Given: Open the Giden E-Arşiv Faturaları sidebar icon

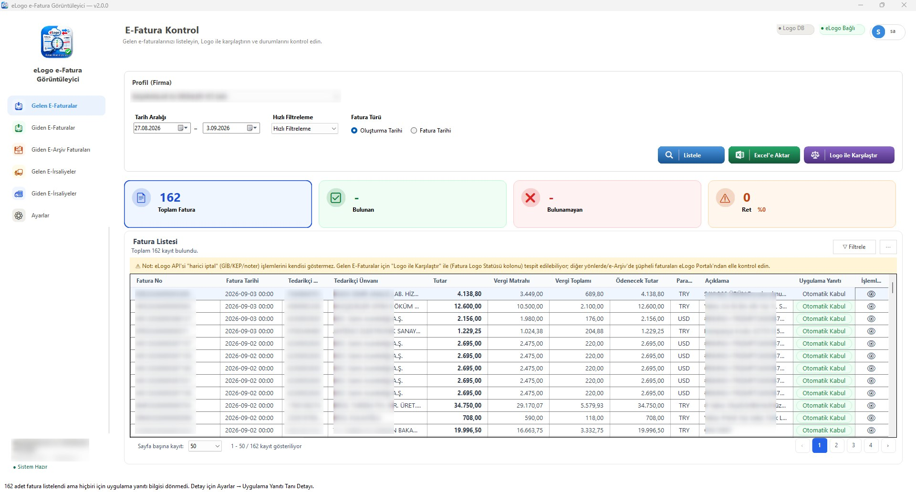Looking at the screenshot, I should click(x=19, y=150).
